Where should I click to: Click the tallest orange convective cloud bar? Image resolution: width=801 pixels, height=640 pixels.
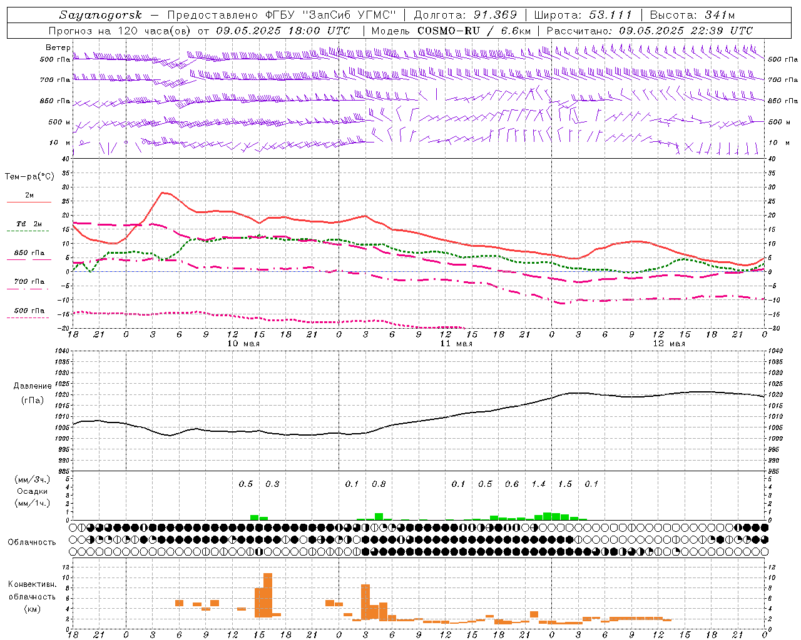[x=268, y=595]
